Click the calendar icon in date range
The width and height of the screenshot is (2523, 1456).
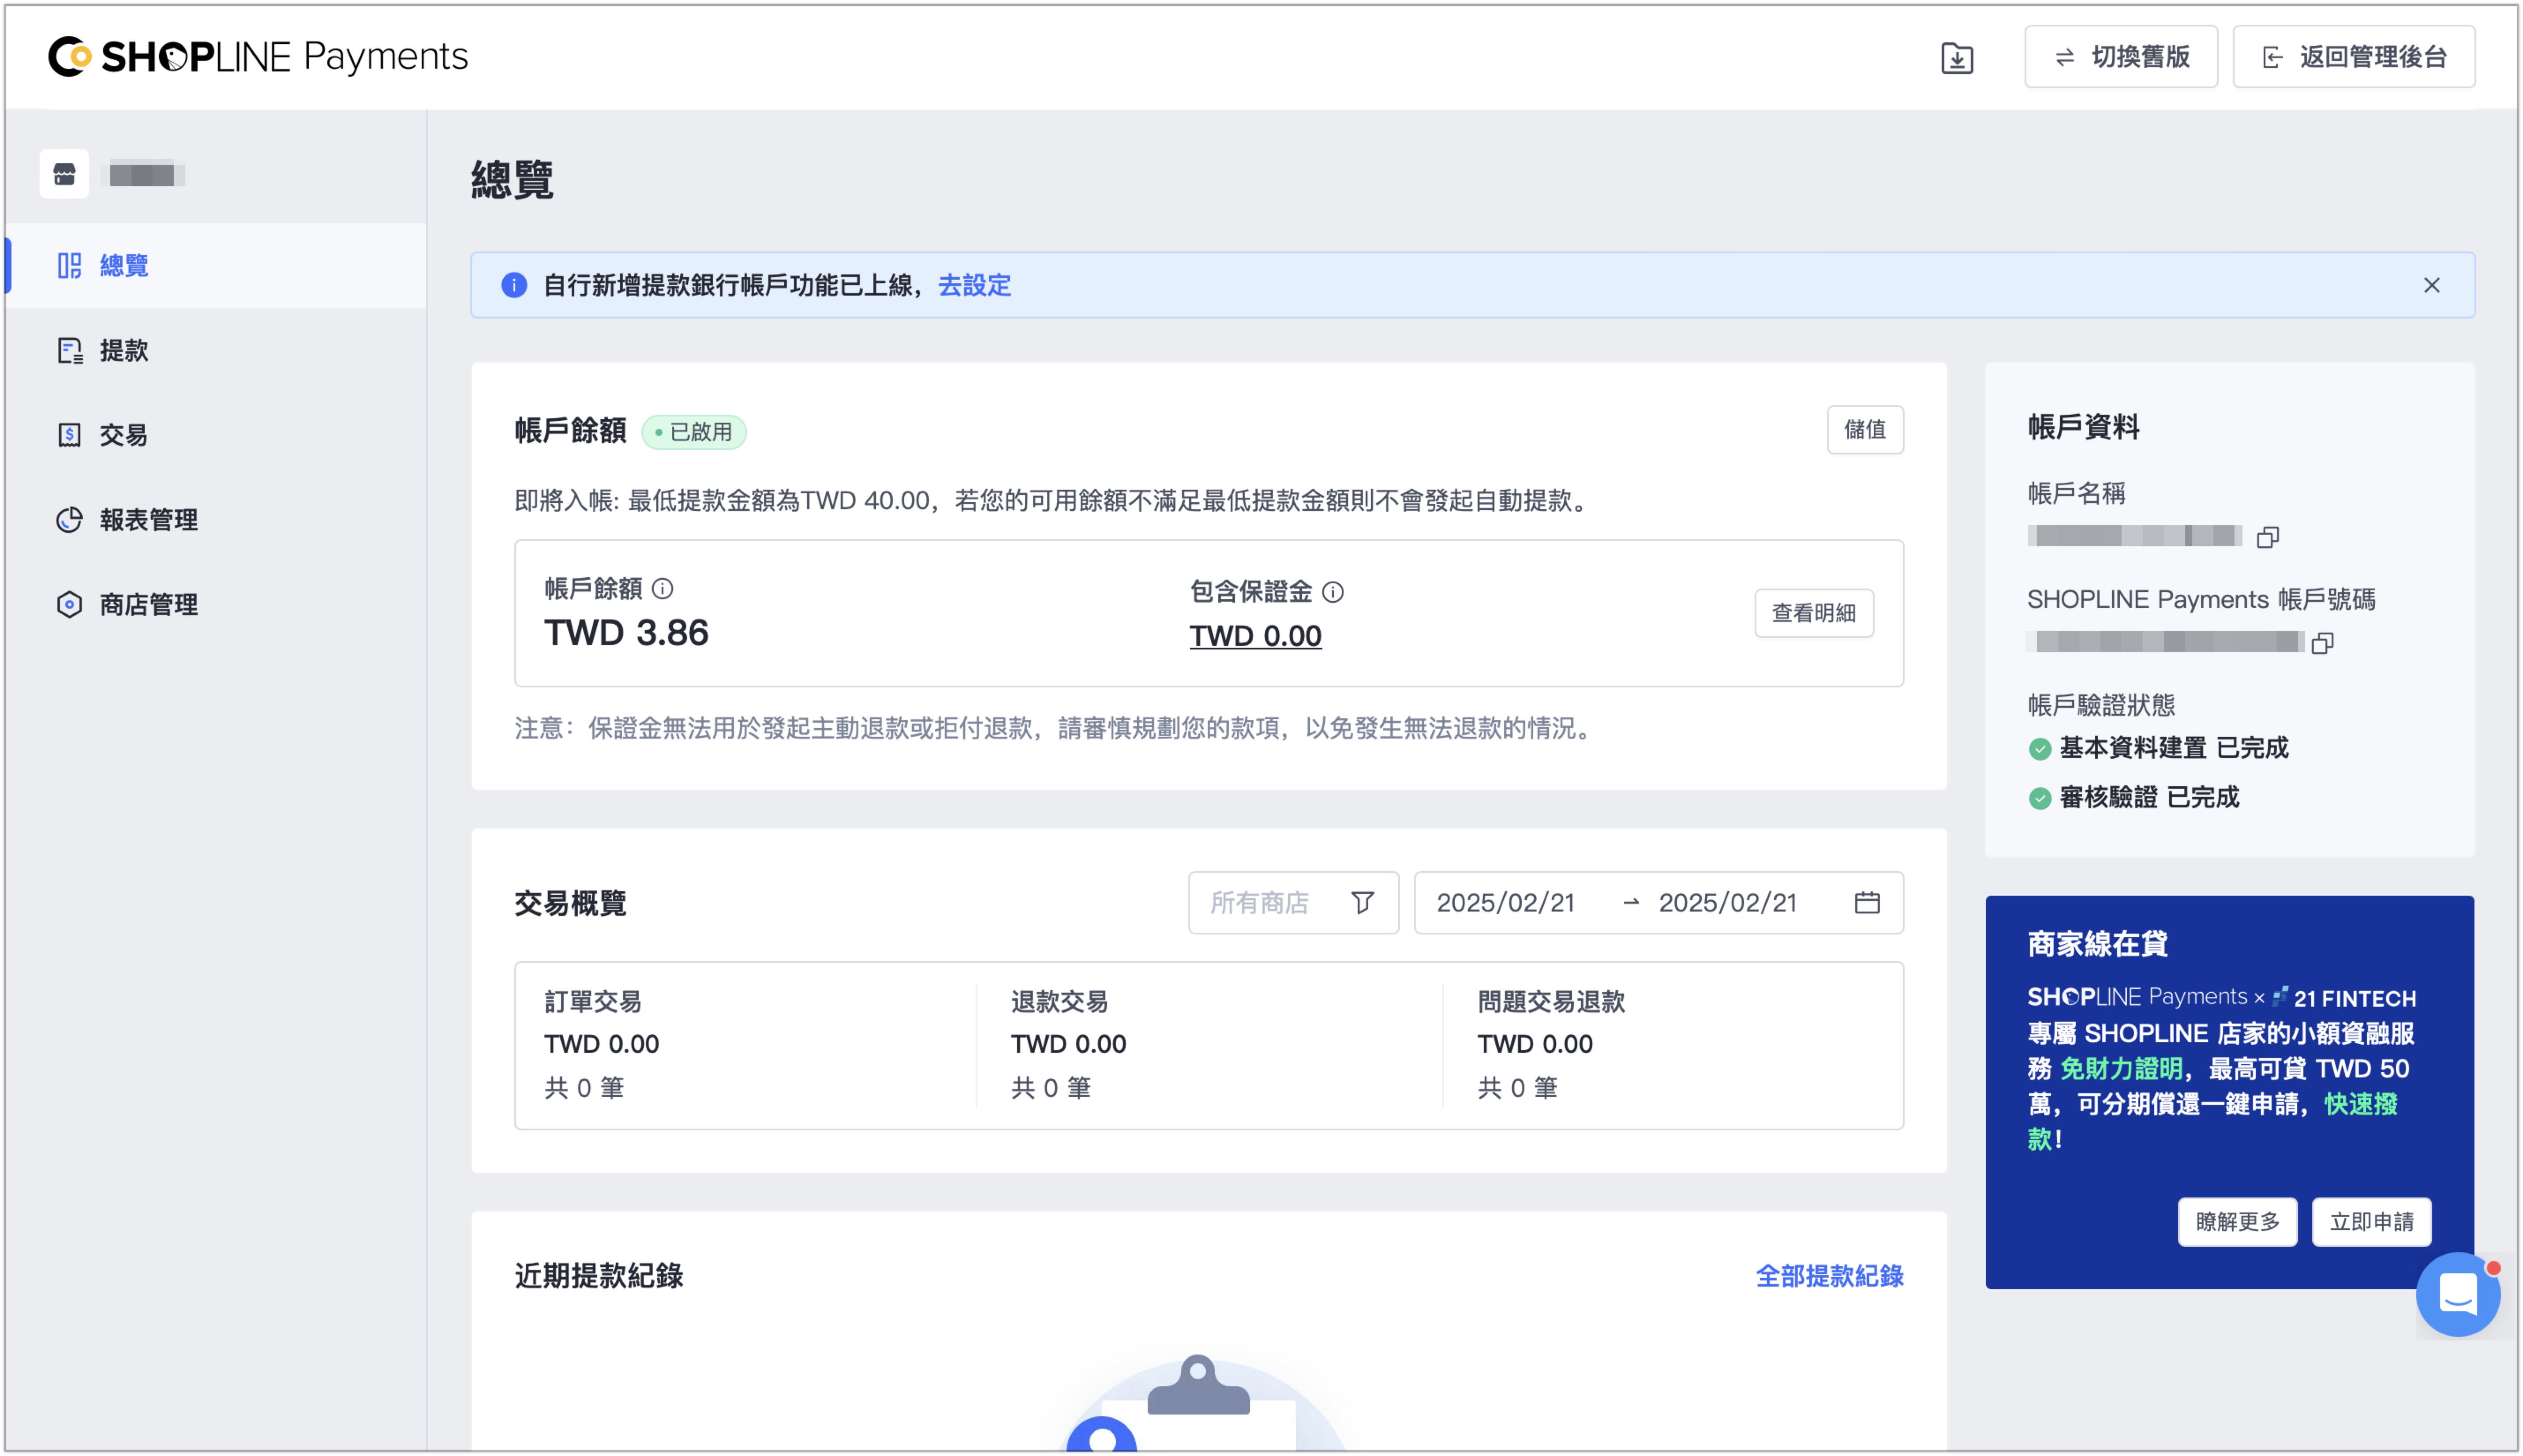[x=1866, y=903]
